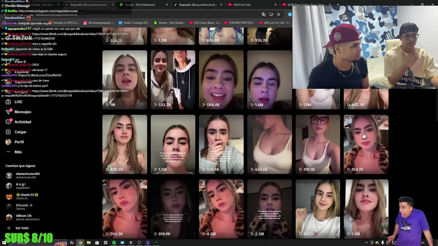Viewport: 438px width, 246px height.
Task: Play the video with 559.4K views
Action: 221,144
